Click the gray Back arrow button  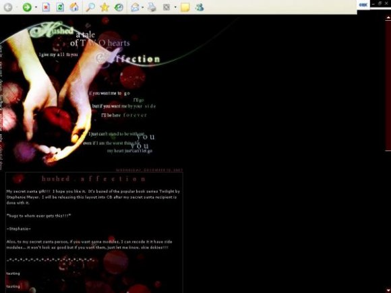point(8,7)
